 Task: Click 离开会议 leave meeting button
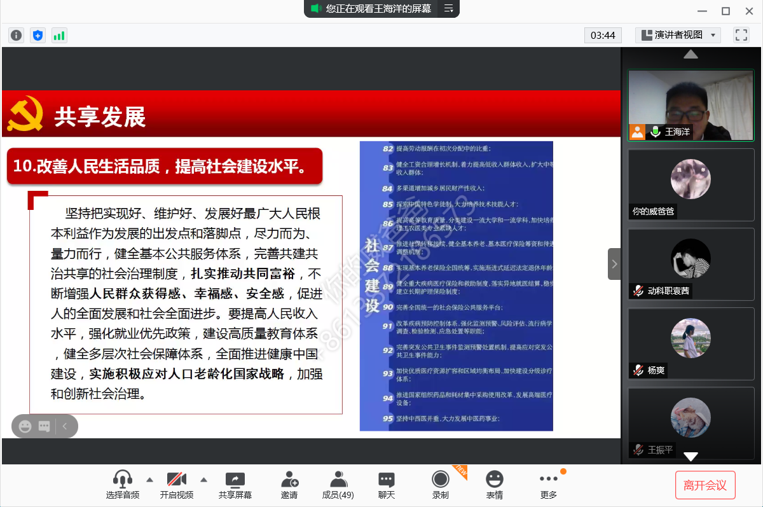pyautogui.click(x=705, y=485)
